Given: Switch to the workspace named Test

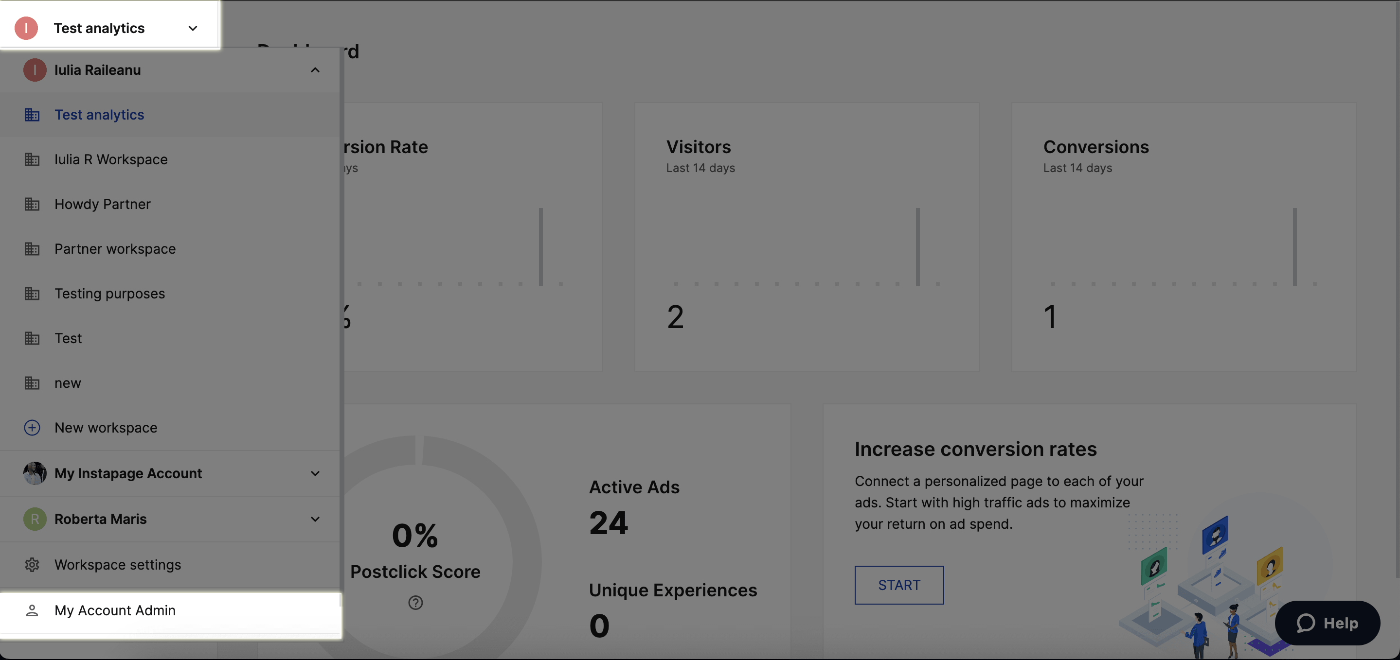Looking at the screenshot, I should pos(170,338).
